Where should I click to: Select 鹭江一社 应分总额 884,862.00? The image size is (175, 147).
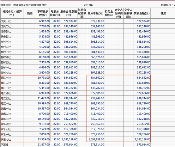97,78
